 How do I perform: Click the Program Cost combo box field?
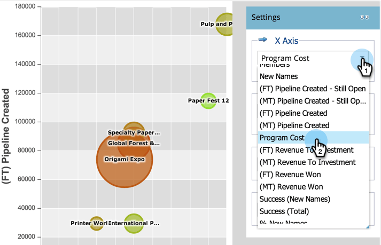[x=305, y=58]
